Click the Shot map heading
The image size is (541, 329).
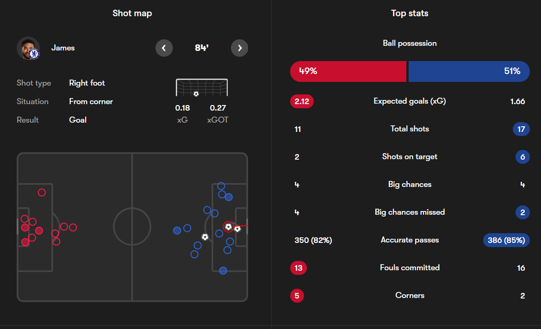(132, 13)
